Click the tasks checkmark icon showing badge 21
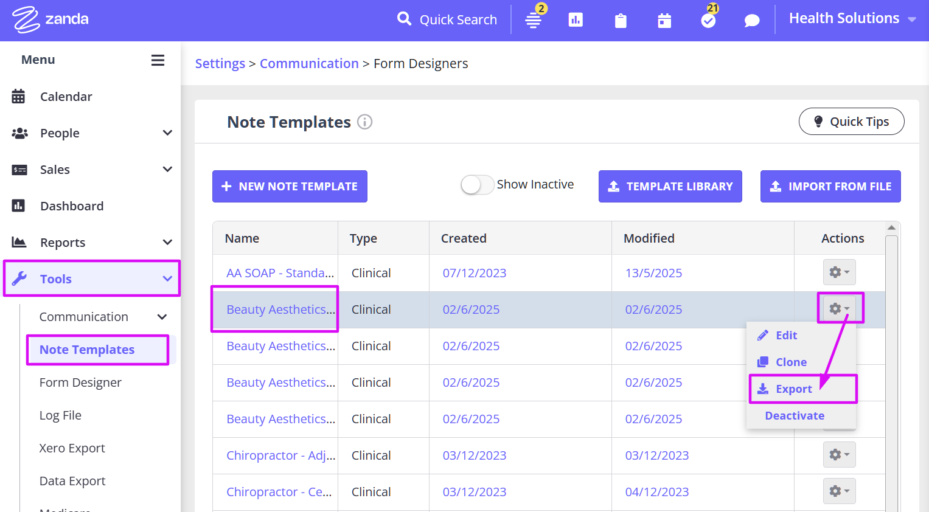Image resolution: width=929 pixels, height=512 pixels. (x=708, y=20)
